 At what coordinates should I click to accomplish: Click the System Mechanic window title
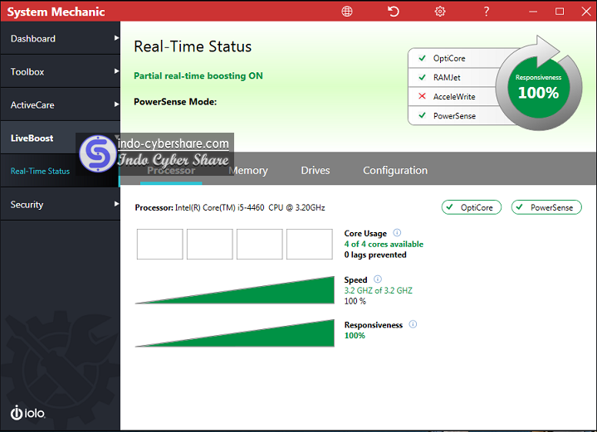(x=56, y=12)
